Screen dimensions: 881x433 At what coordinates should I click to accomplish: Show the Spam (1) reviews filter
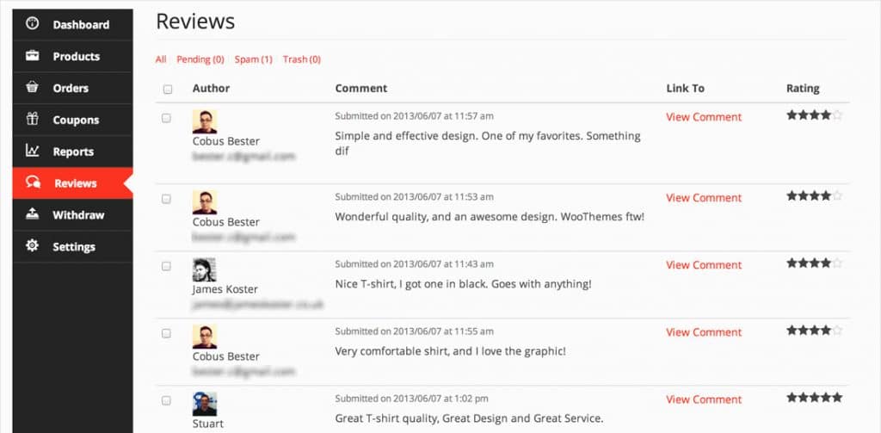click(x=254, y=59)
